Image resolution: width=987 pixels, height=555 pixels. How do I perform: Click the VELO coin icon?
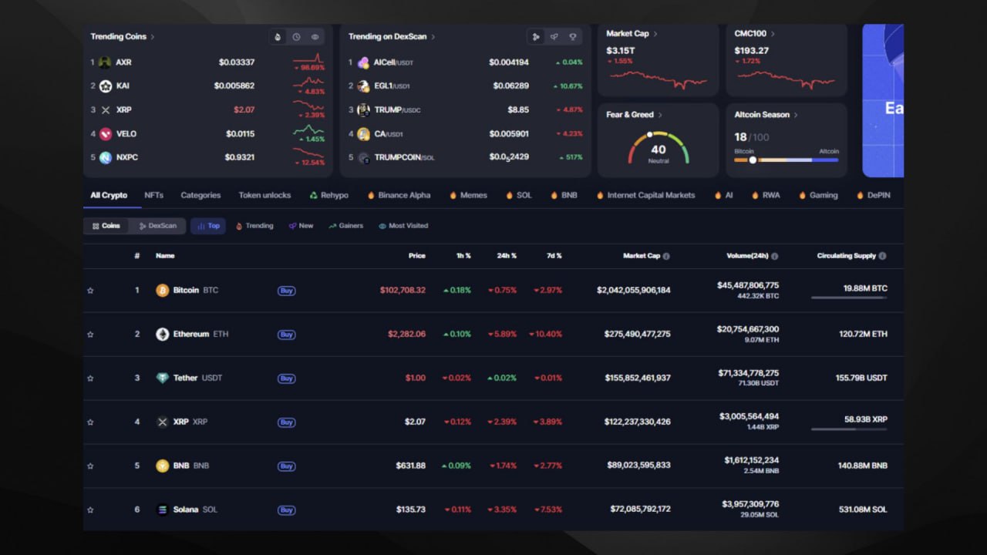[105, 134]
